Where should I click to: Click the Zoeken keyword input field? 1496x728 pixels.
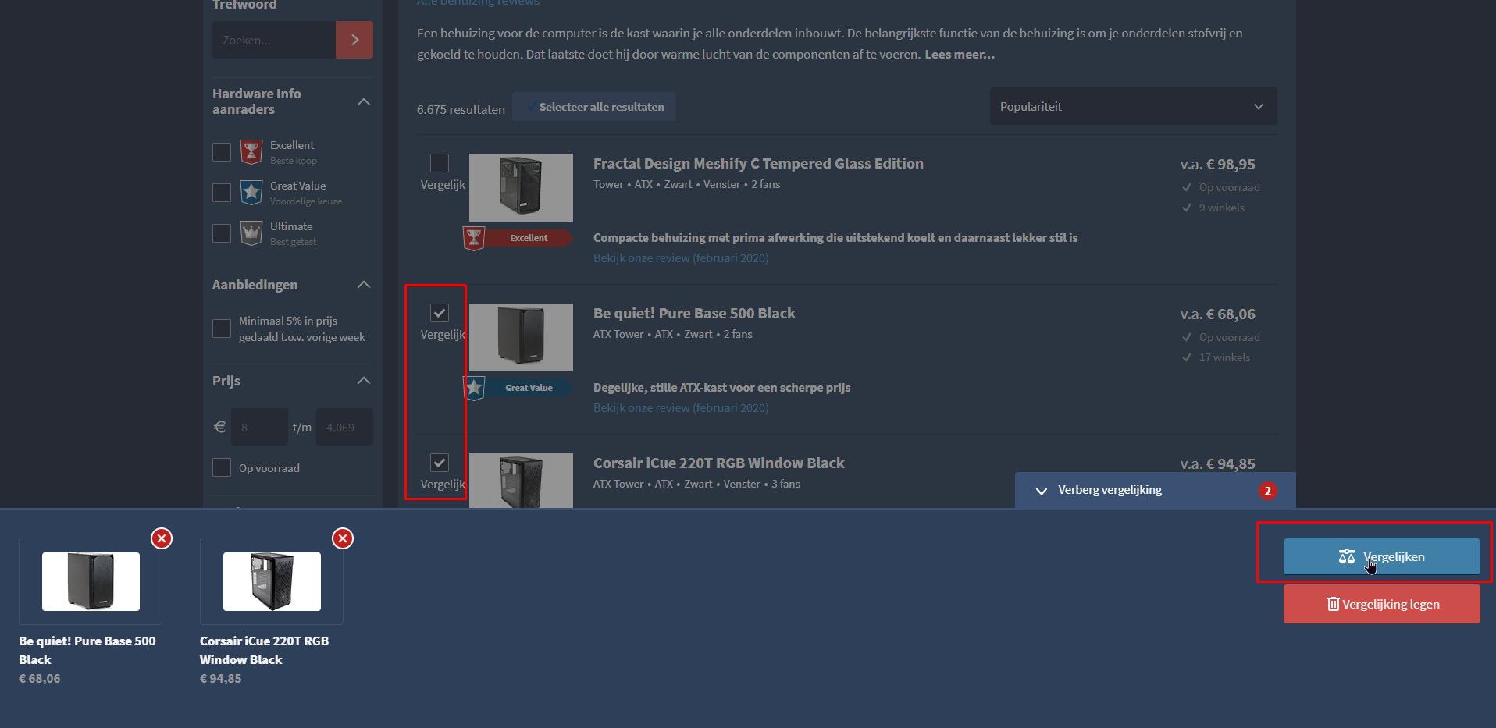pos(274,40)
